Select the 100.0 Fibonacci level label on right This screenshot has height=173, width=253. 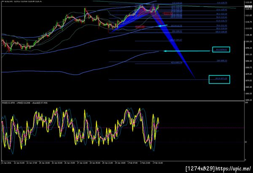221,32
